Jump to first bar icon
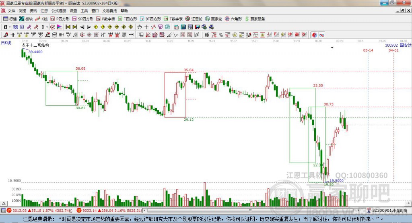 click(x=68, y=27)
